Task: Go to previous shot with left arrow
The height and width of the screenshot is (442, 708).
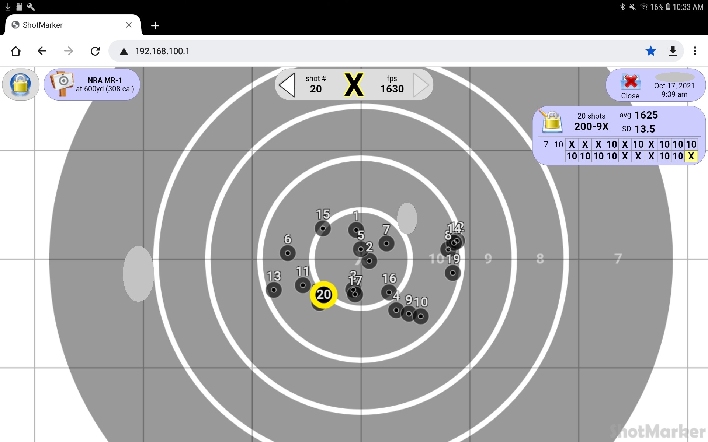Action: coord(287,85)
